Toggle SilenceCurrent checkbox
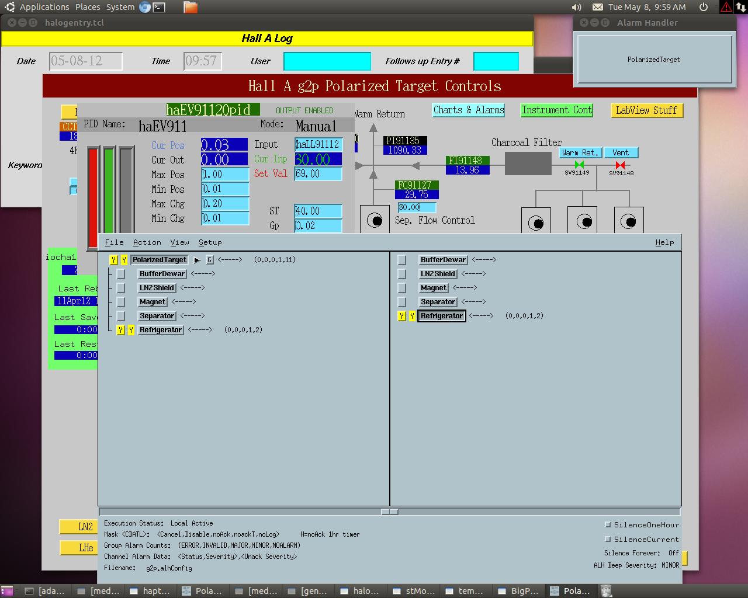 click(608, 539)
